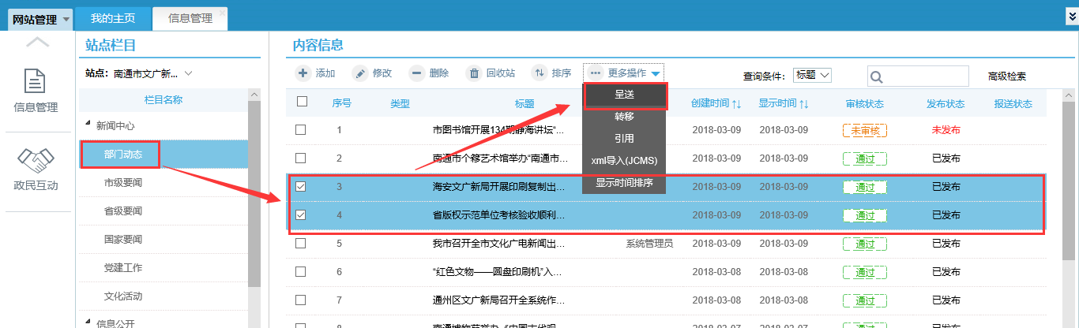
Task: Sort by 显示时间 arrows
Action: pos(803,104)
